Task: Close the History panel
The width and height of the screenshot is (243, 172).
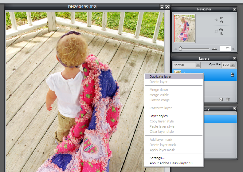Action: 235,109
